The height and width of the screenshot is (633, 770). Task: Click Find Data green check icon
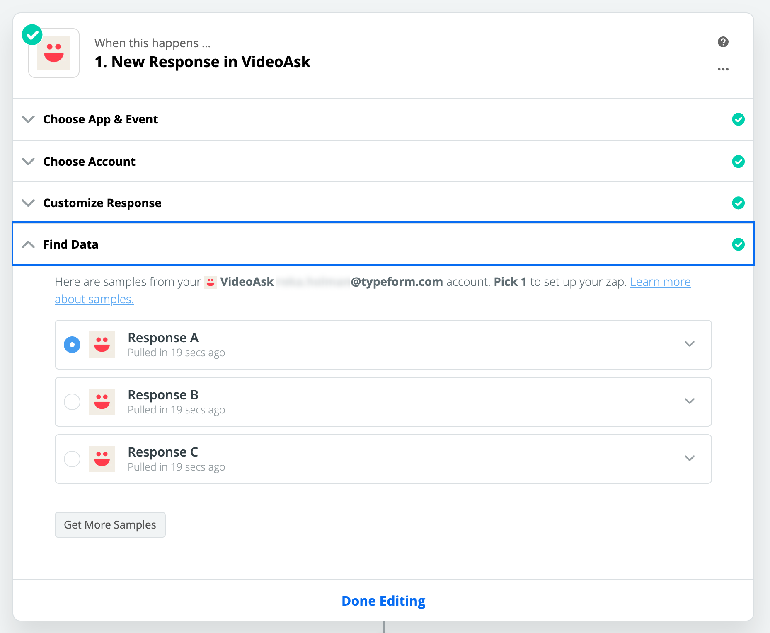[739, 244]
